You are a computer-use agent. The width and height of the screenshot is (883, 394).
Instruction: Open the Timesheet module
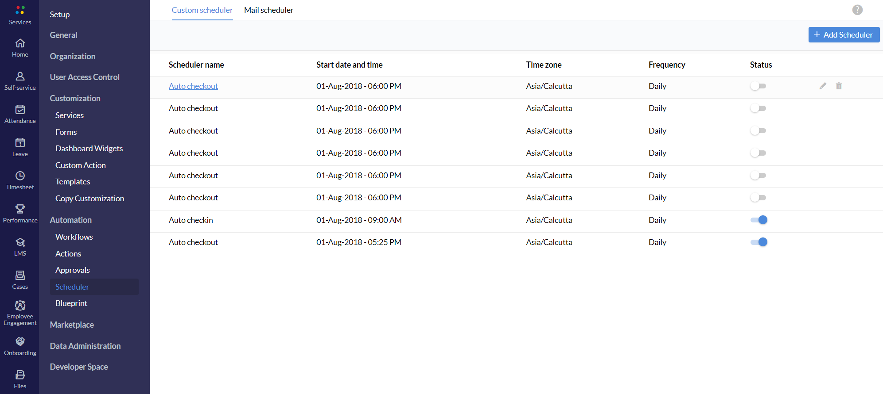coord(20,181)
